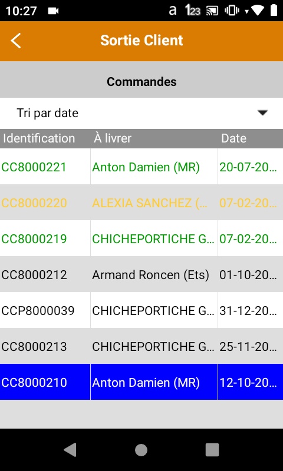Click the À livrer column header
The image size is (283, 471).
tap(113, 138)
